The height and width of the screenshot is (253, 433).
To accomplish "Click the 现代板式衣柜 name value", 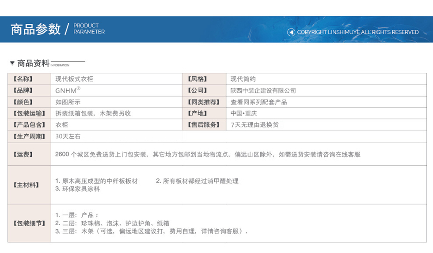I will pos(74,79).
